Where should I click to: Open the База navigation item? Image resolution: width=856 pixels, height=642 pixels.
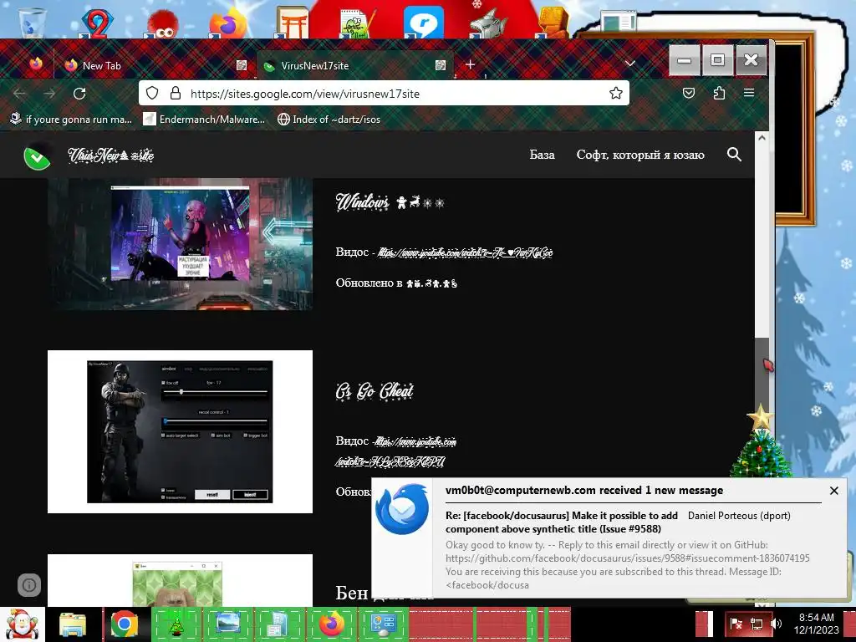pos(542,155)
